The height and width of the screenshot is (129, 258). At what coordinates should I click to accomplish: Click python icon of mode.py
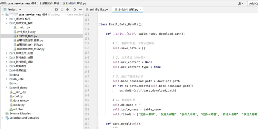point(11,105)
